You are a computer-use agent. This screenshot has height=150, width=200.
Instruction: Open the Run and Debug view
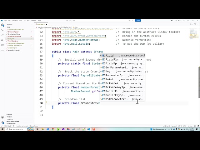pyautogui.click(x=2, y=40)
